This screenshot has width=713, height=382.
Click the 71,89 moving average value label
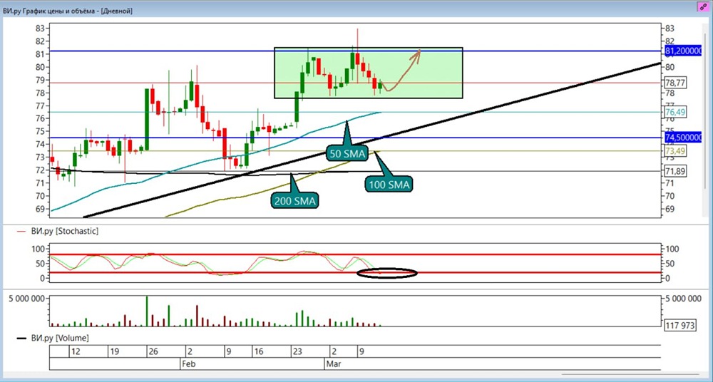click(x=676, y=171)
